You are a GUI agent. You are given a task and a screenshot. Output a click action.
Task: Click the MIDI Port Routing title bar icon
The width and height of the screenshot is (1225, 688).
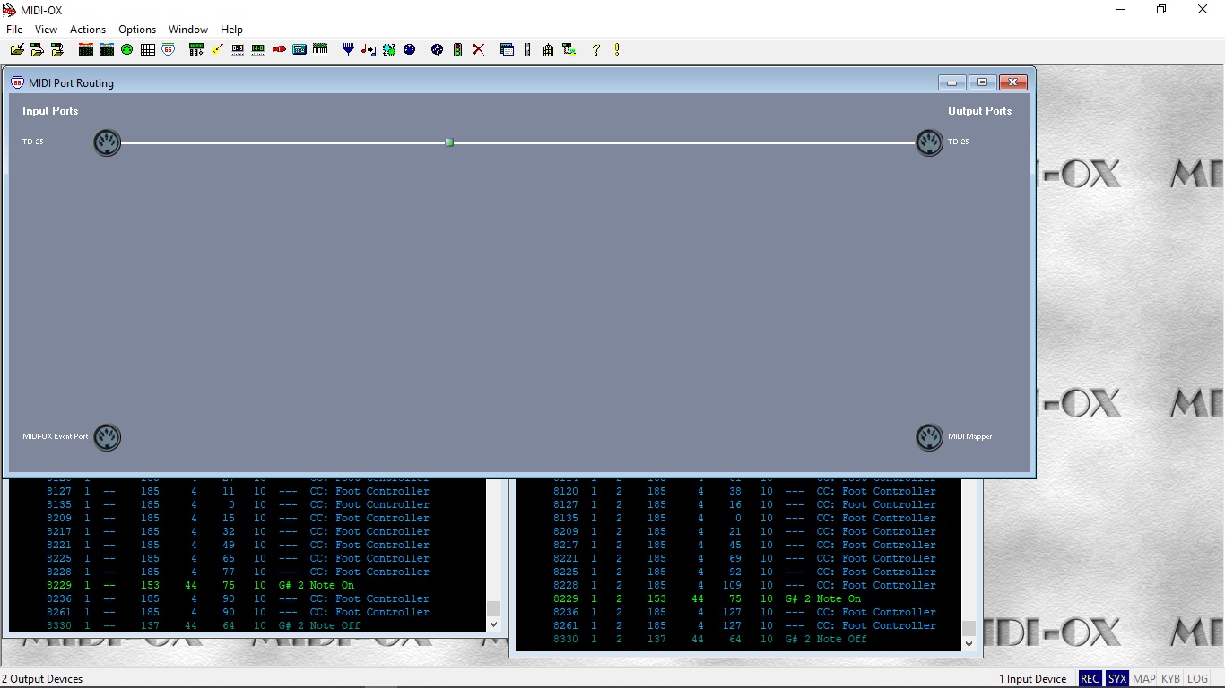17,82
